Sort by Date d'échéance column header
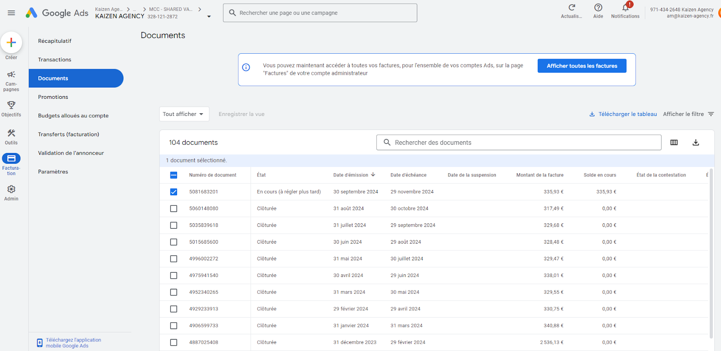Screen dimensions: 721x351 (x=408, y=175)
